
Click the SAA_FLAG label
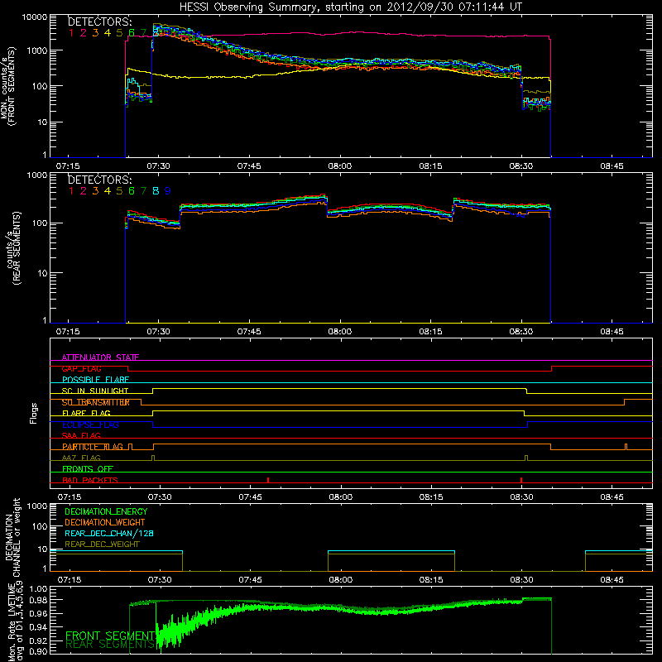(81, 435)
